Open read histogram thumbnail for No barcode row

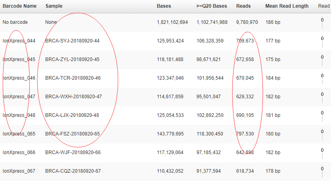(x=322, y=23)
